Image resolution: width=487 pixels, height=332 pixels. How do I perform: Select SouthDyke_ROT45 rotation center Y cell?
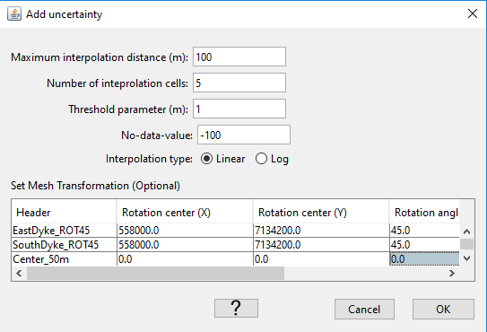tap(321, 245)
